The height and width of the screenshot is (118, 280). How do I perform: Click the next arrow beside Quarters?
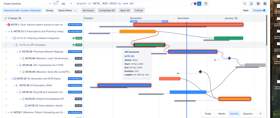click(x=260, y=114)
